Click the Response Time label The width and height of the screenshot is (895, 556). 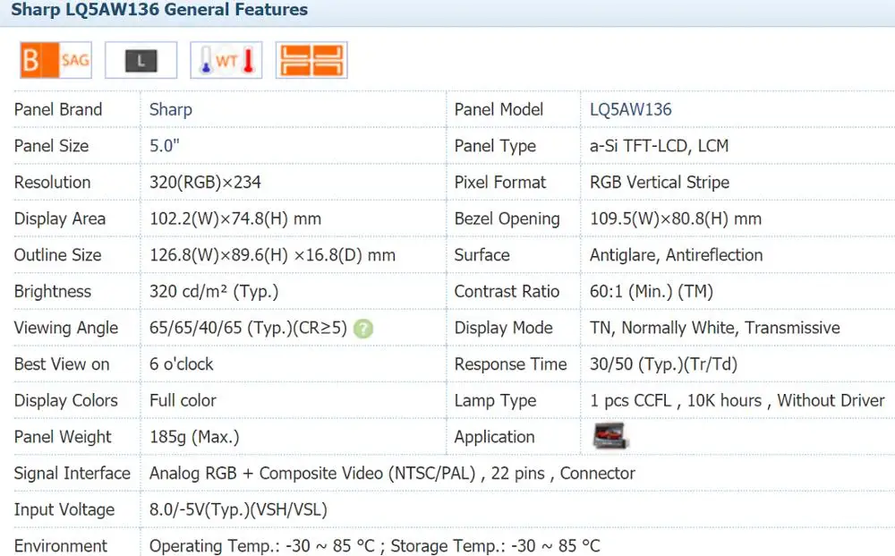click(511, 364)
